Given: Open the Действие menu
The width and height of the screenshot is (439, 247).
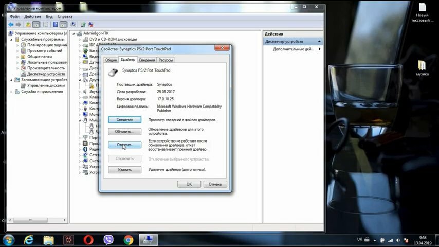Looking at the screenshot, I should coord(32,17).
